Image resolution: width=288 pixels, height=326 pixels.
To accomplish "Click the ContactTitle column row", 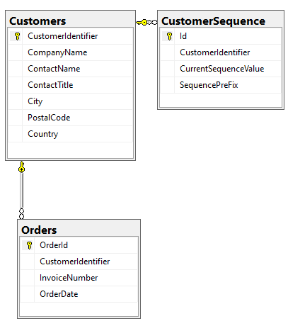I will tap(71, 85).
